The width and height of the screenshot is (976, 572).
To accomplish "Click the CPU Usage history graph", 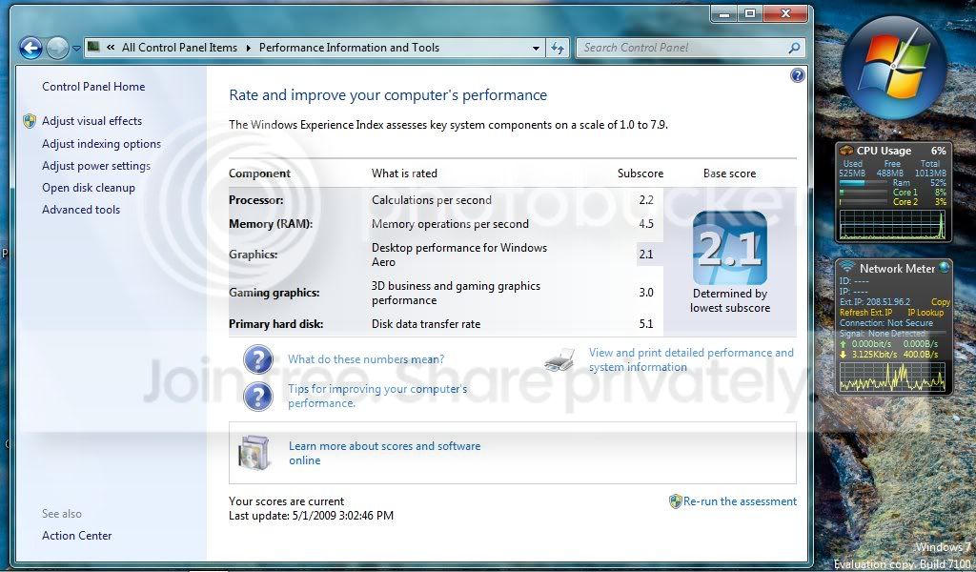I will 892,224.
